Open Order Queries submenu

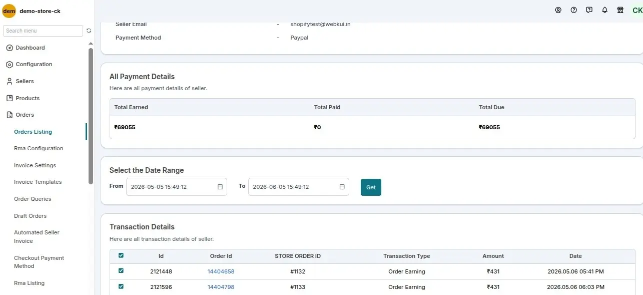click(33, 199)
